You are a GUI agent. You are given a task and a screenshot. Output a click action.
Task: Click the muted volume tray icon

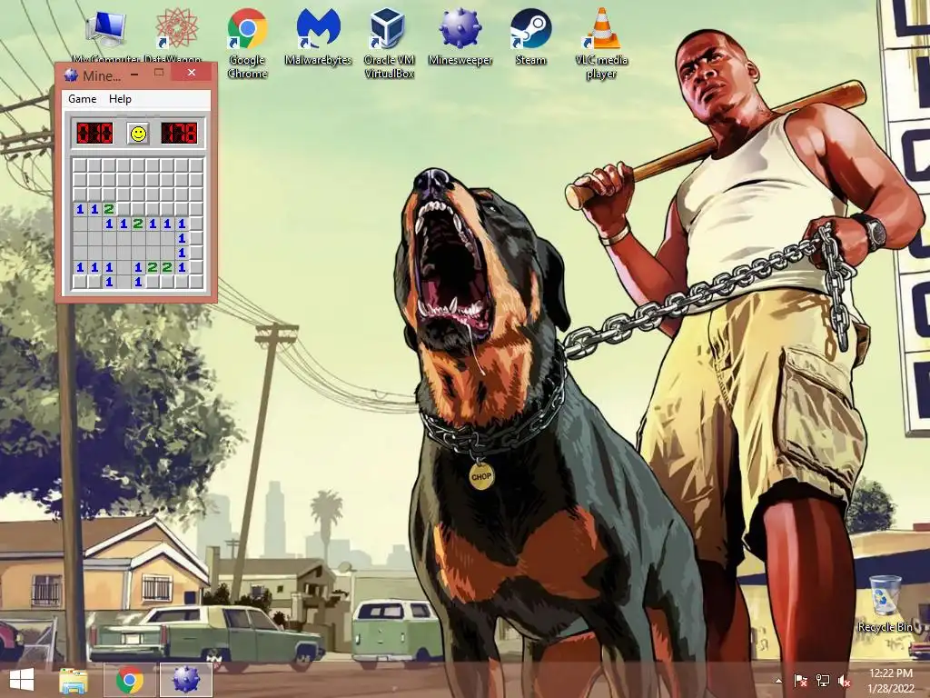pos(844,681)
